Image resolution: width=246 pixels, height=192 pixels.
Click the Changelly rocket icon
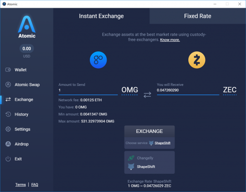[x=131, y=158]
